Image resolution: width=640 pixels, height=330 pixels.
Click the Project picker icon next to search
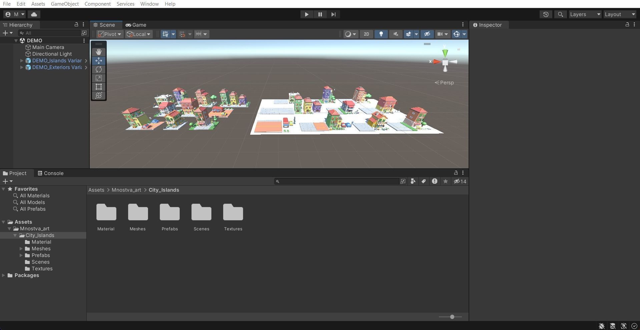pyautogui.click(x=403, y=181)
